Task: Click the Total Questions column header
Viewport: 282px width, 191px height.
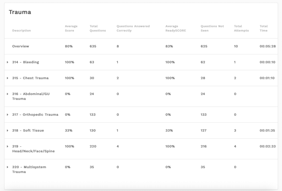Action: 97,28
